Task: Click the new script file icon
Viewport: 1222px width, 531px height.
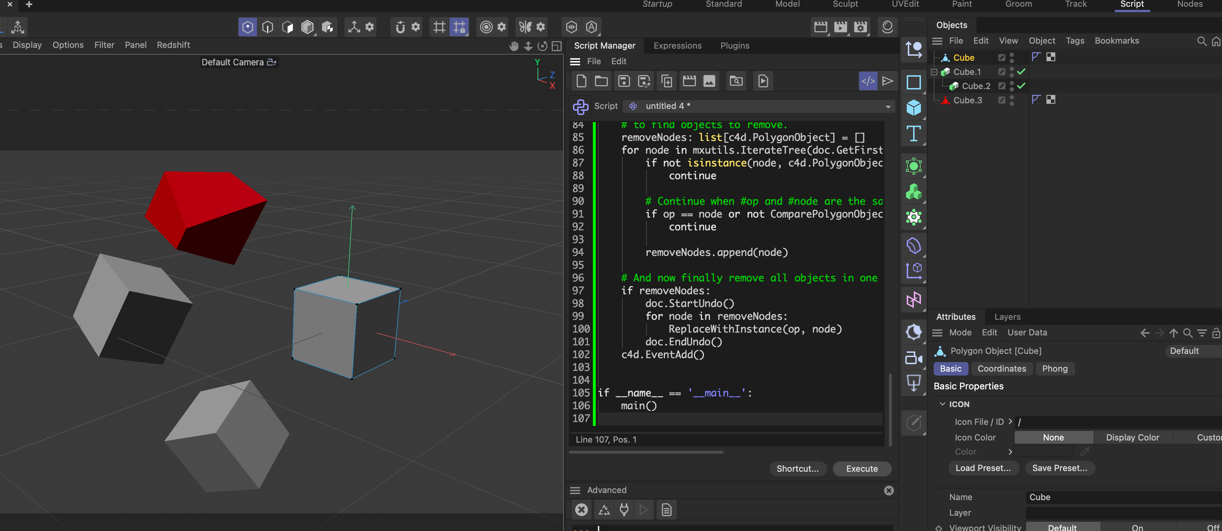Action: click(581, 81)
